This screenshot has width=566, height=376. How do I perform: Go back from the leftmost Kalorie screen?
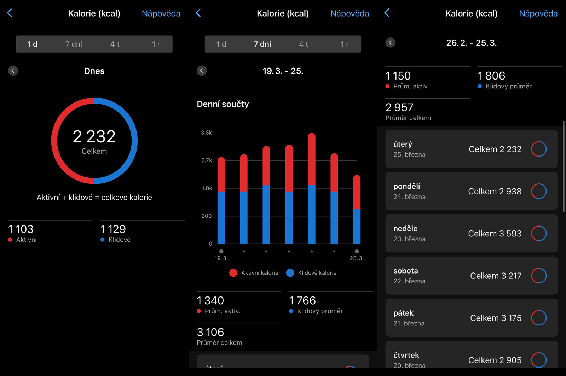point(10,13)
